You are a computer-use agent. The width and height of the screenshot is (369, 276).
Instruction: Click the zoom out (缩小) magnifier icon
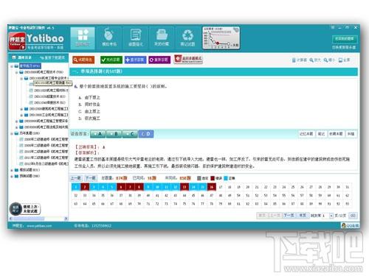point(330,60)
